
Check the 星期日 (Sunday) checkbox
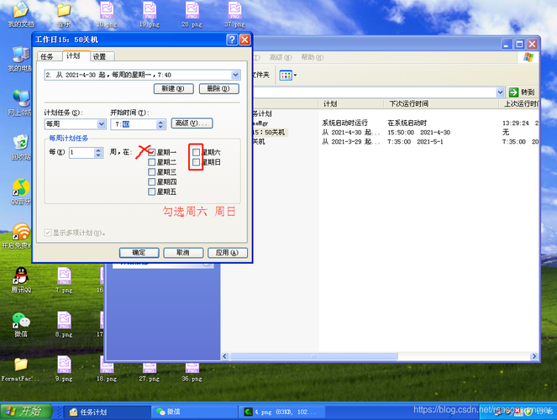point(197,161)
